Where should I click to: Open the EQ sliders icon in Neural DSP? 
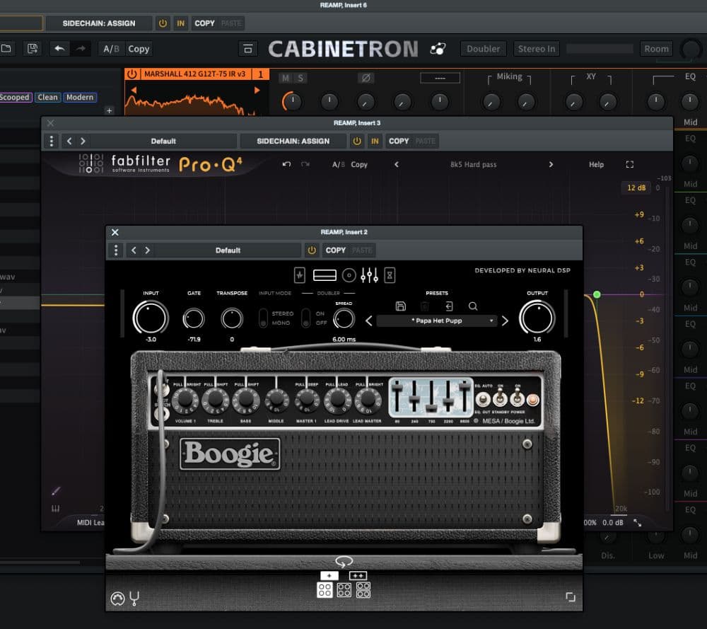pyautogui.click(x=370, y=275)
